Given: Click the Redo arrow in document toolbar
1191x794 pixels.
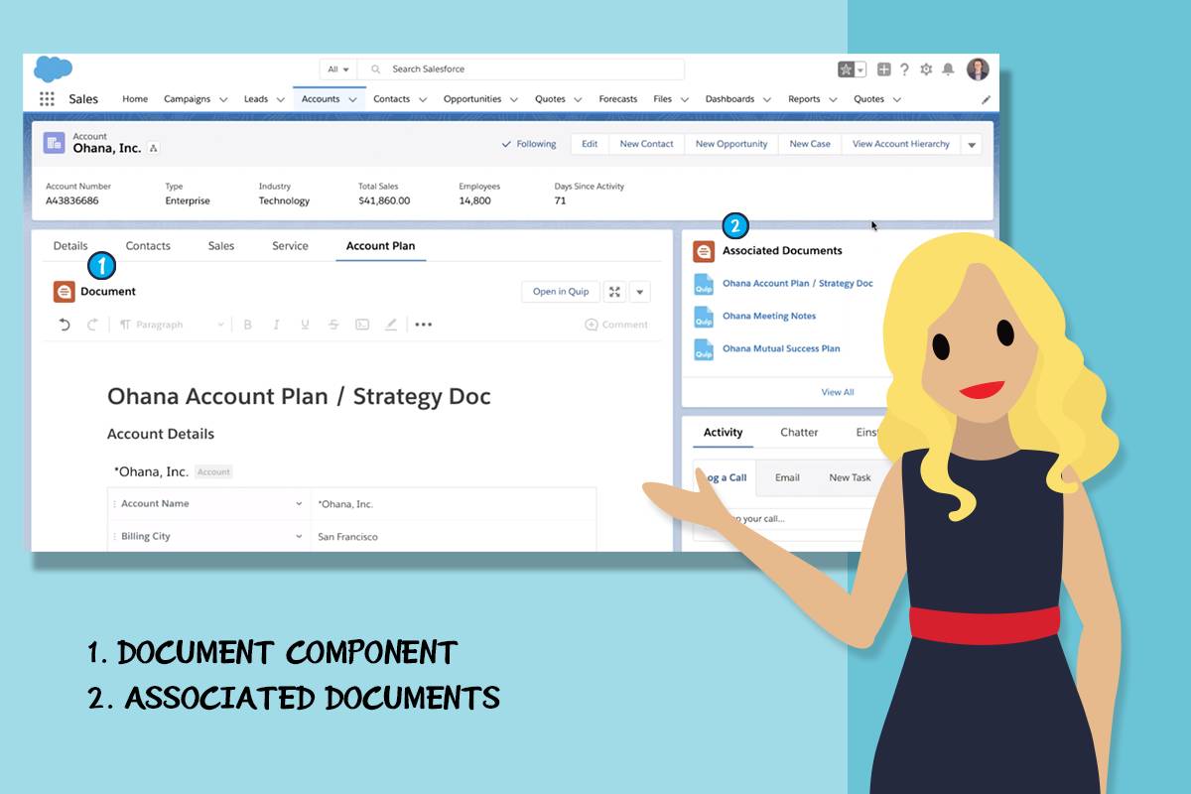Looking at the screenshot, I should tap(92, 325).
